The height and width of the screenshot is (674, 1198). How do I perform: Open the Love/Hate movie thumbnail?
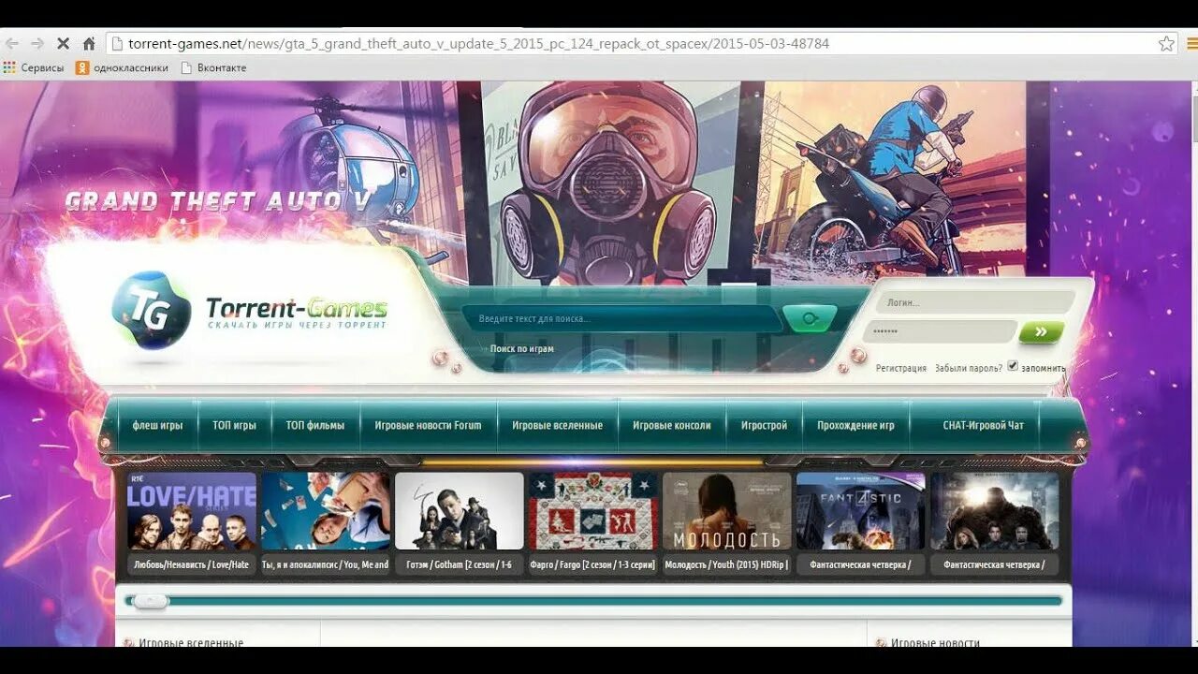(191, 510)
